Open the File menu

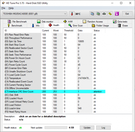[3, 8]
